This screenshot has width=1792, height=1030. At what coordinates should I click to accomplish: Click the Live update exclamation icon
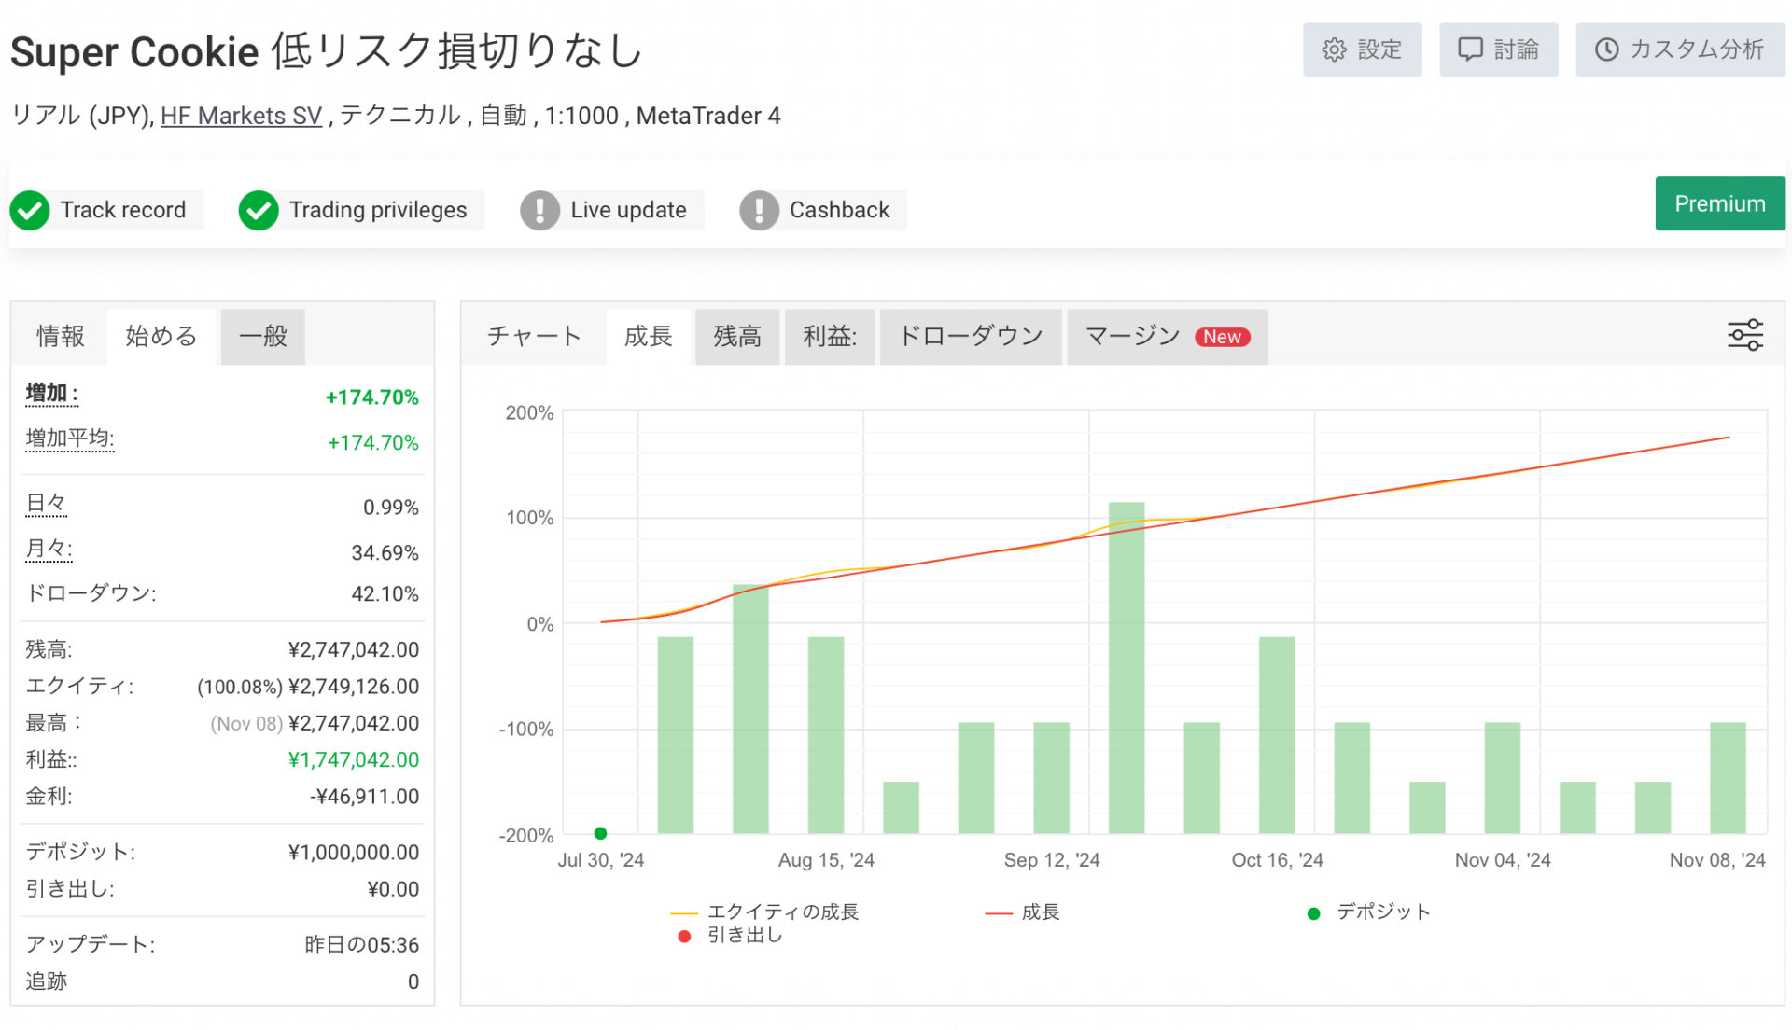pyautogui.click(x=539, y=210)
